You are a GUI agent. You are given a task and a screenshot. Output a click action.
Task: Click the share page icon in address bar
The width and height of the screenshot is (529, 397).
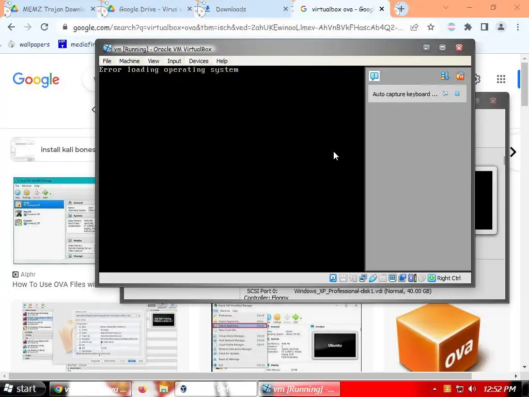[x=414, y=27]
